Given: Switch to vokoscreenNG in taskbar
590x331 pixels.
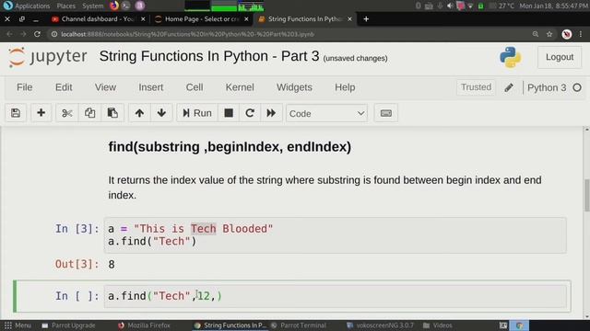Looking at the screenshot, I should pos(380,325).
